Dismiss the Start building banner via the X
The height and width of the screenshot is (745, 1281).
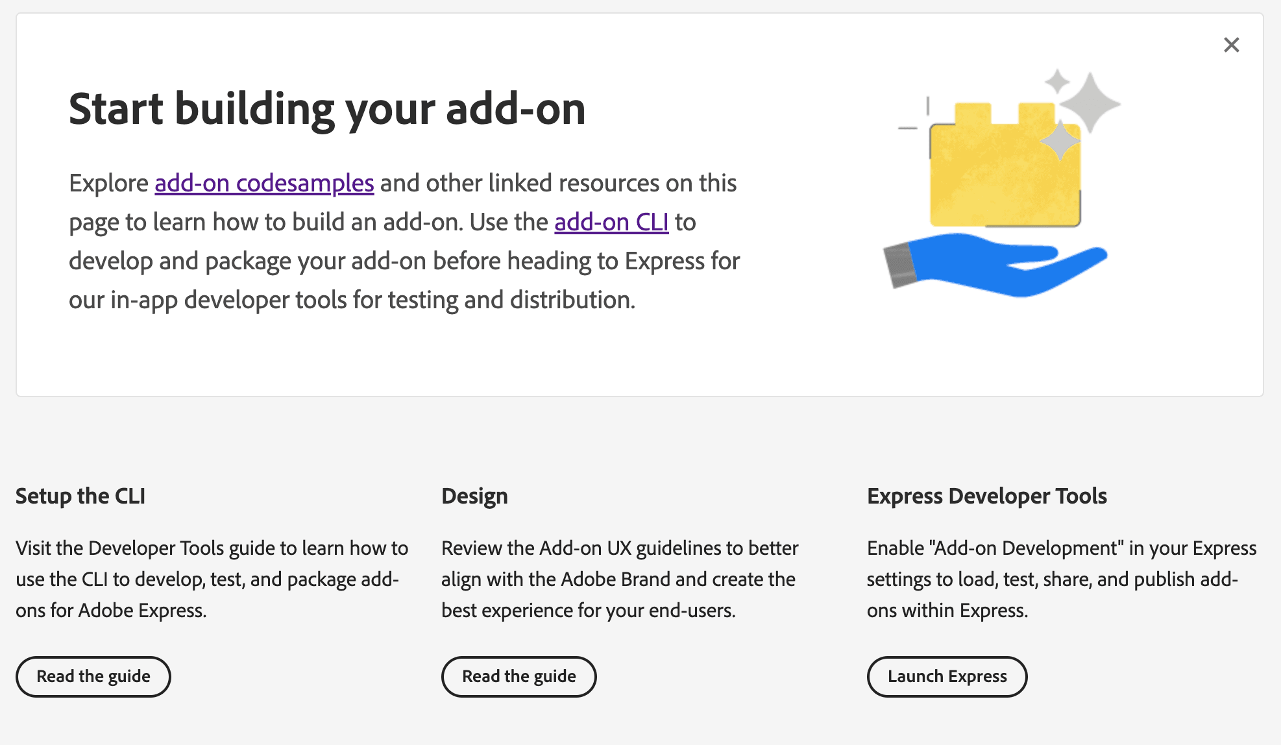click(1231, 44)
